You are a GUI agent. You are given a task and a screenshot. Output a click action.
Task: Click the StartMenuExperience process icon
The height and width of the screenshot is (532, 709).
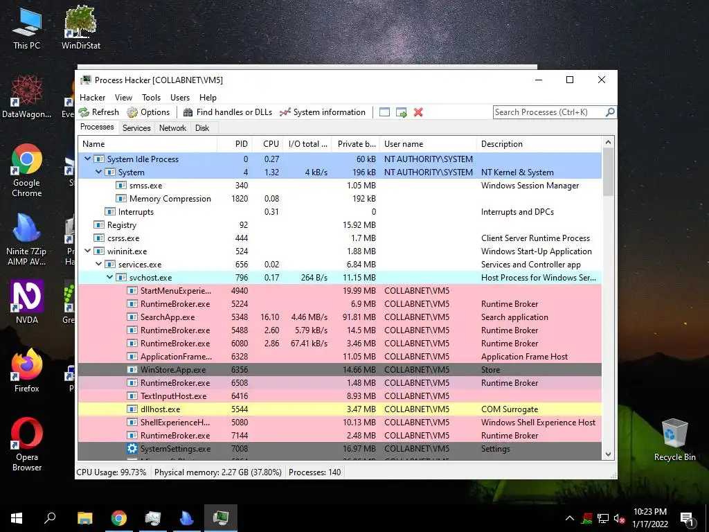132,290
